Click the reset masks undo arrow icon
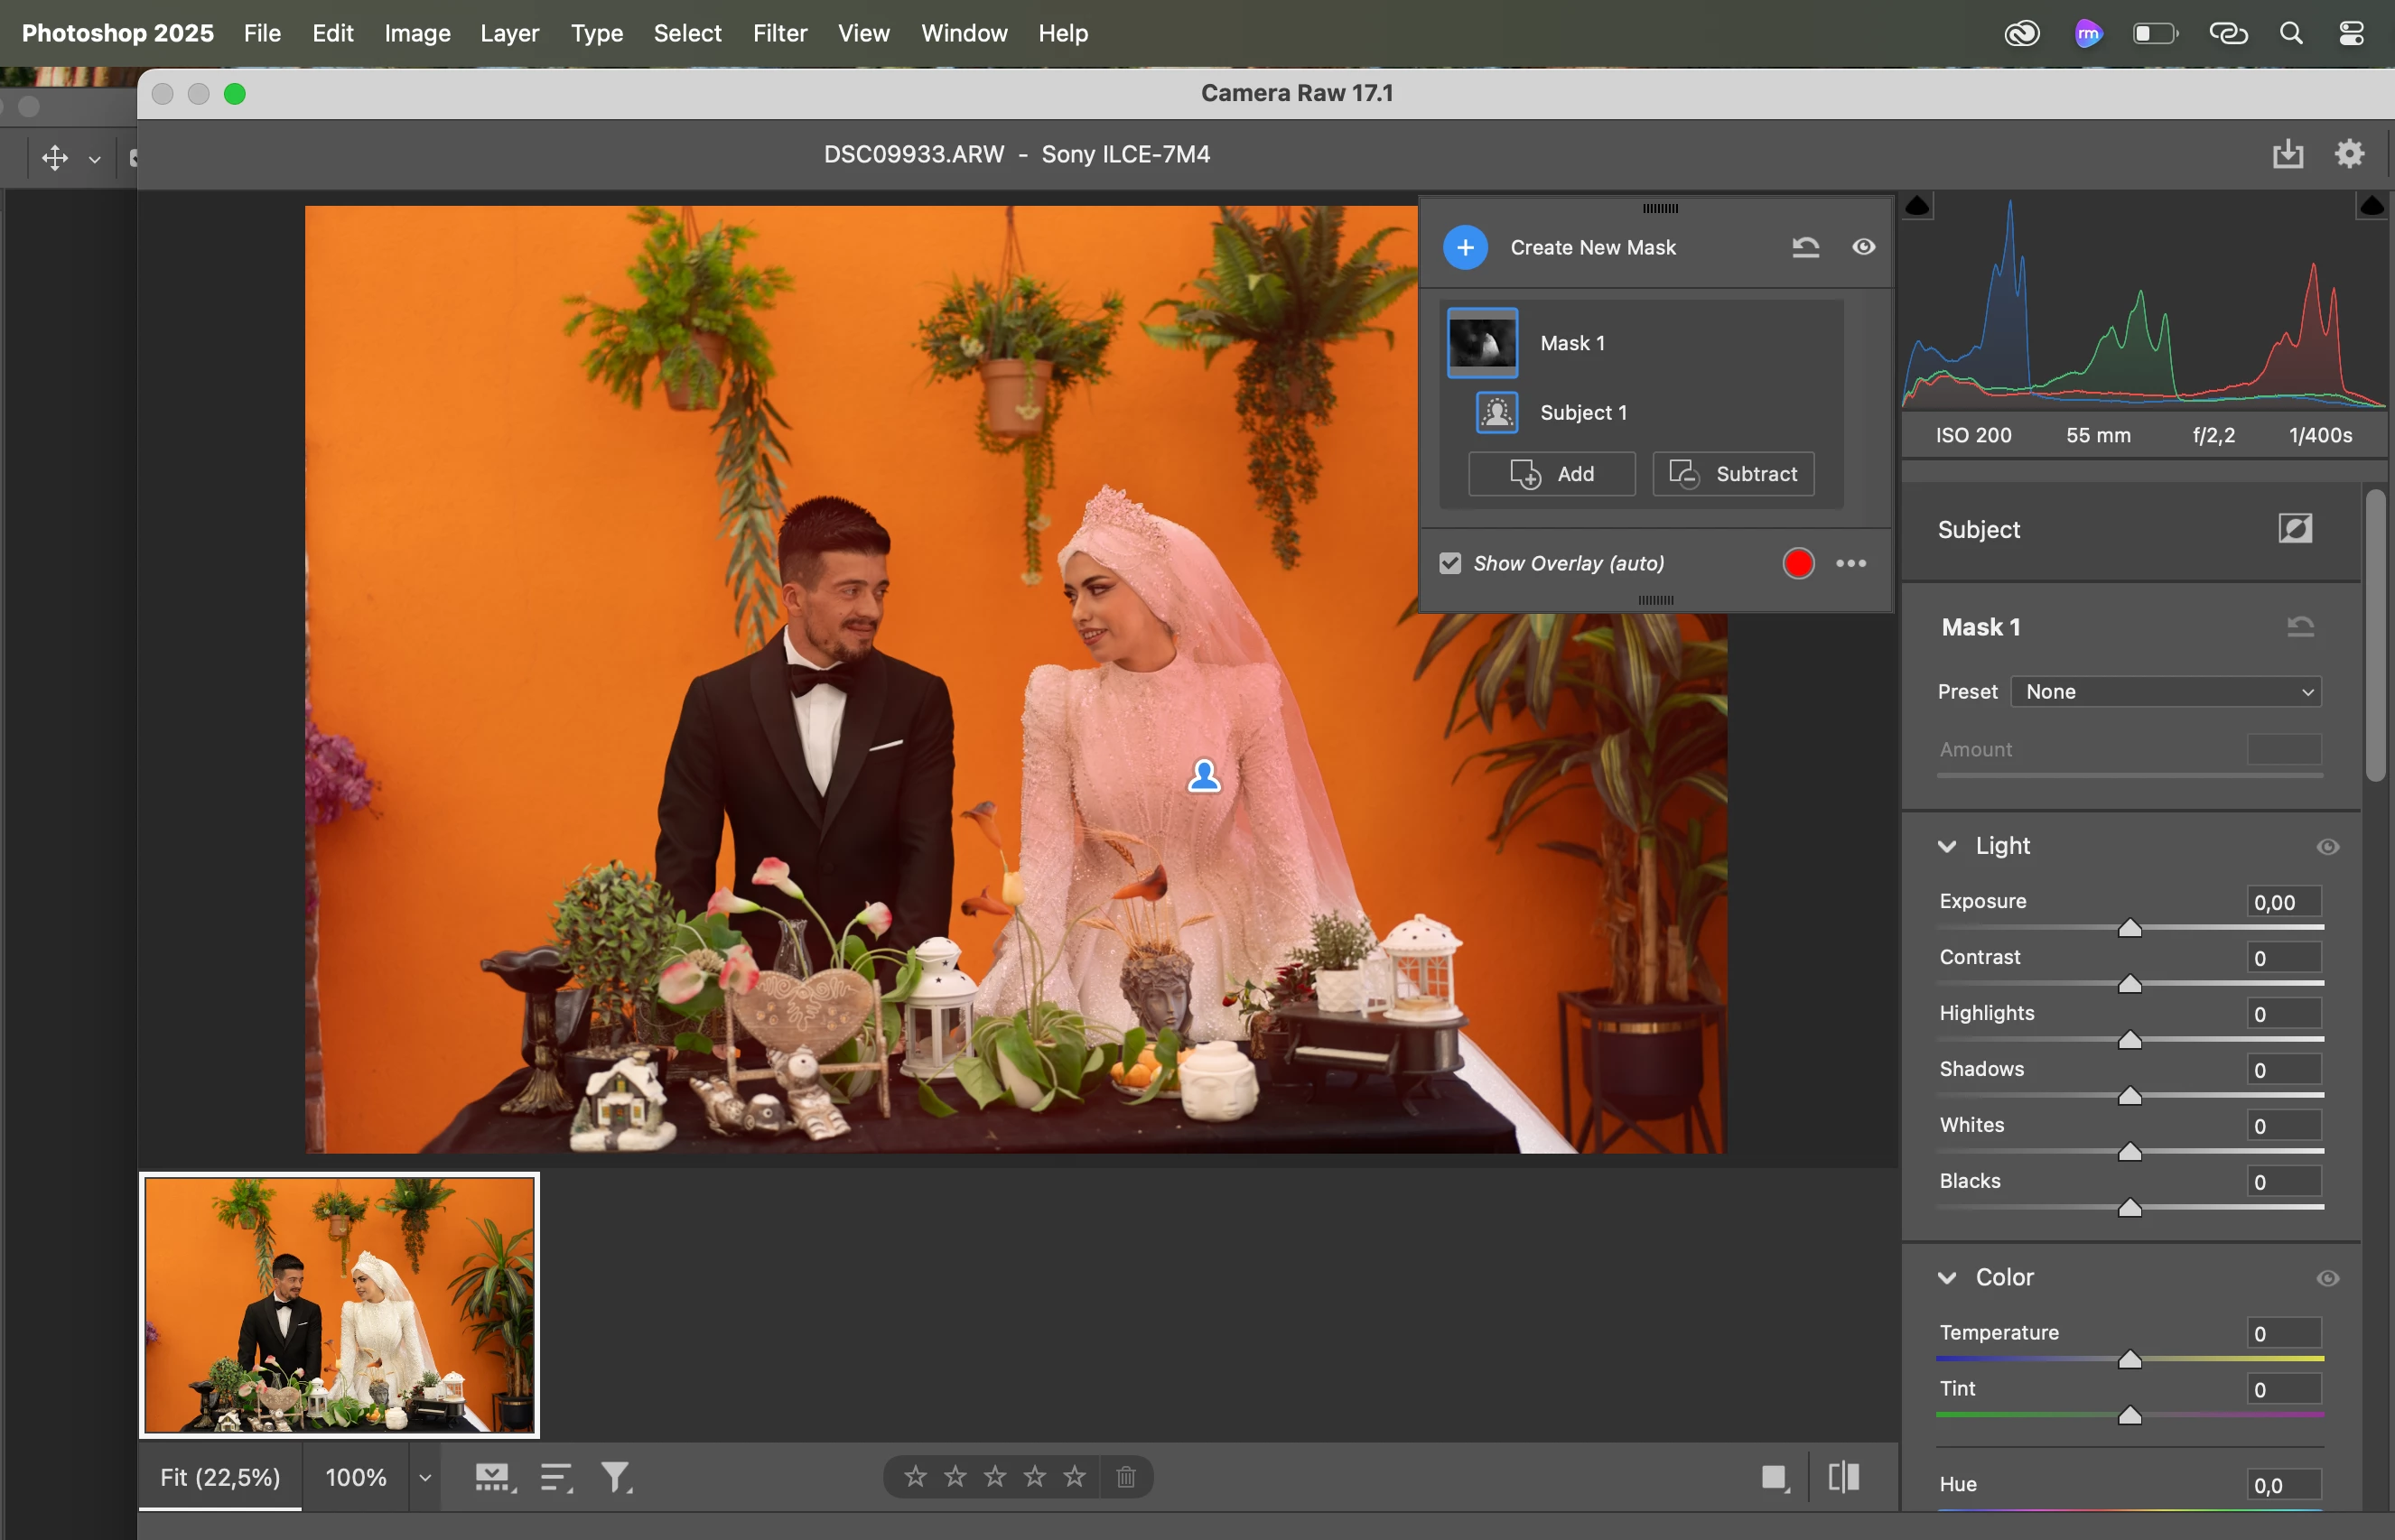Viewport: 2395px width, 1540px height. pos(1804,247)
